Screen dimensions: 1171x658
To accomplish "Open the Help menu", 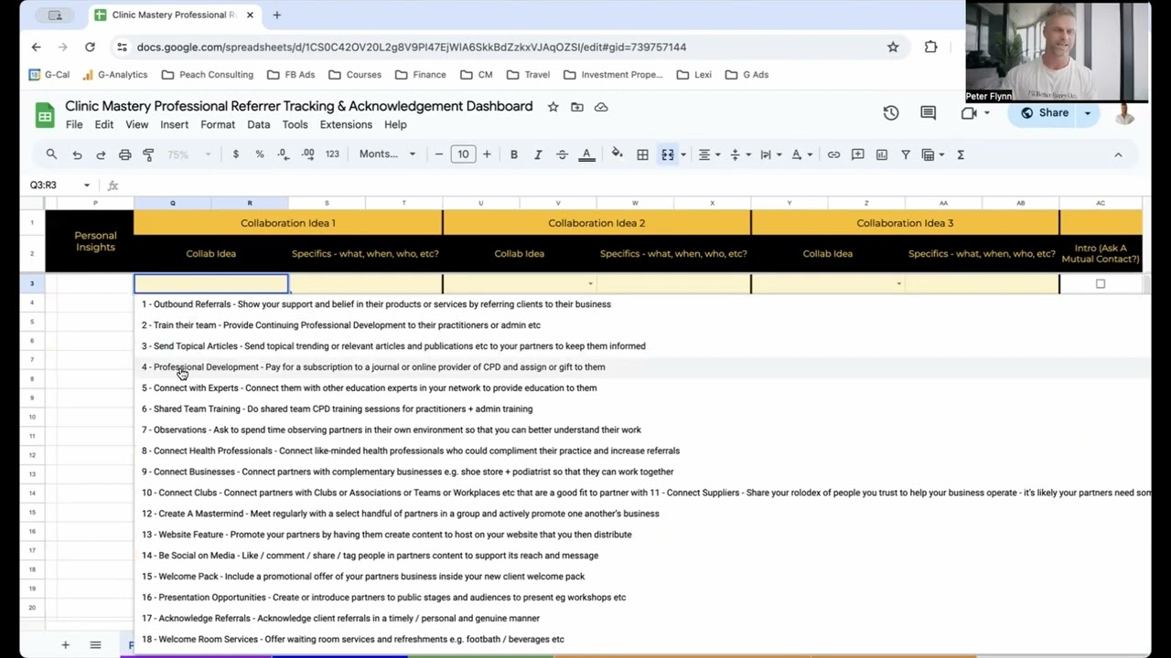I will [x=395, y=124].
